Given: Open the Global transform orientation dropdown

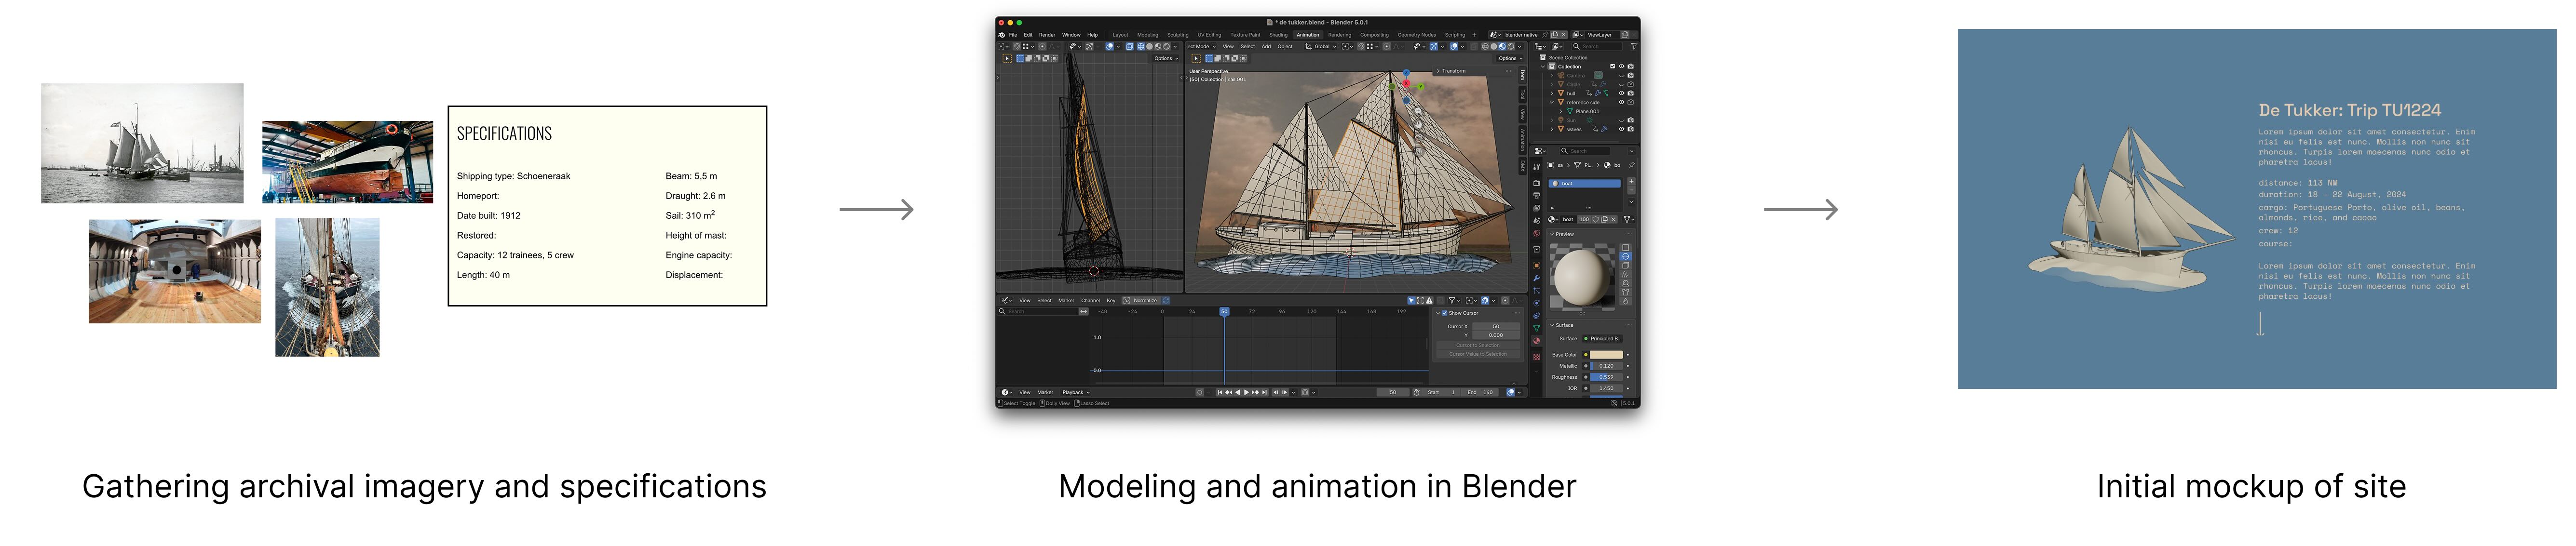Looking at the screenshot, I should [1322, 46].
